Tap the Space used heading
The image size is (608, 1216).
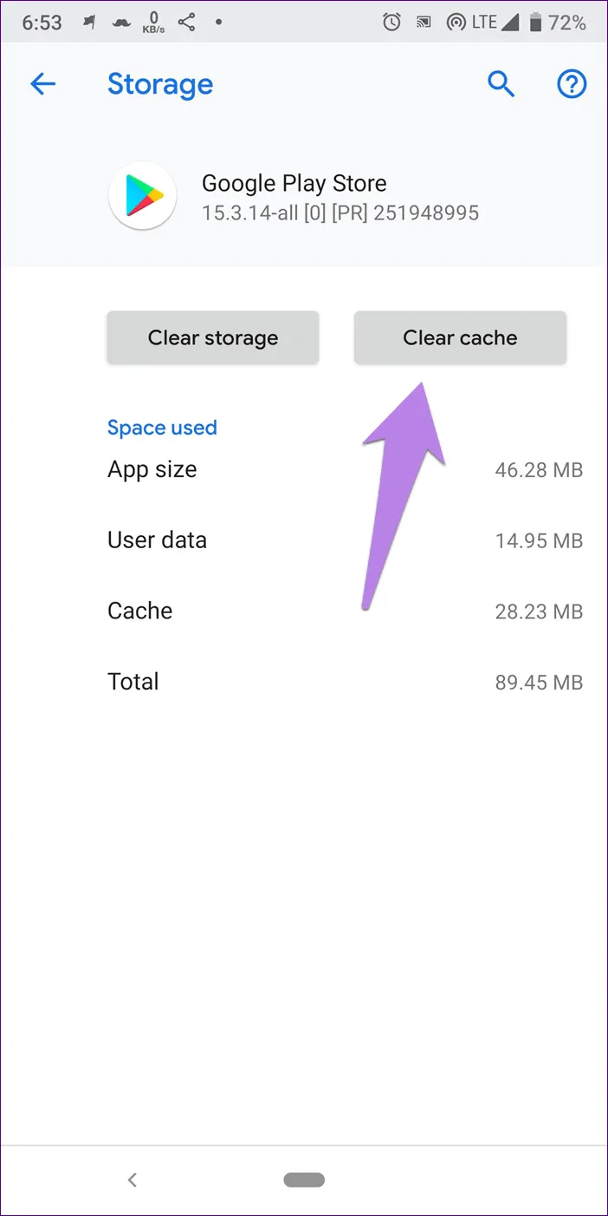click(162, 428)
